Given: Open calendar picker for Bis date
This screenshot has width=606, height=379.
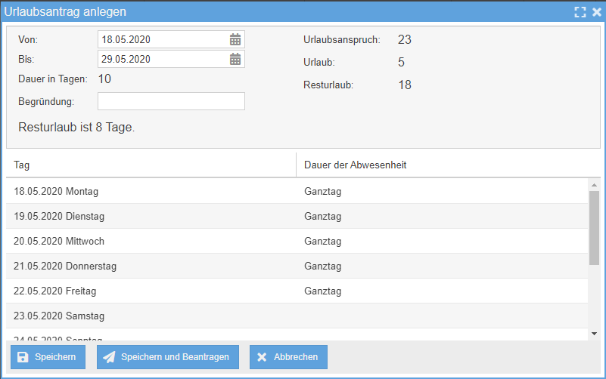Looking at the screenshot, I should click(x=235, y=60).
